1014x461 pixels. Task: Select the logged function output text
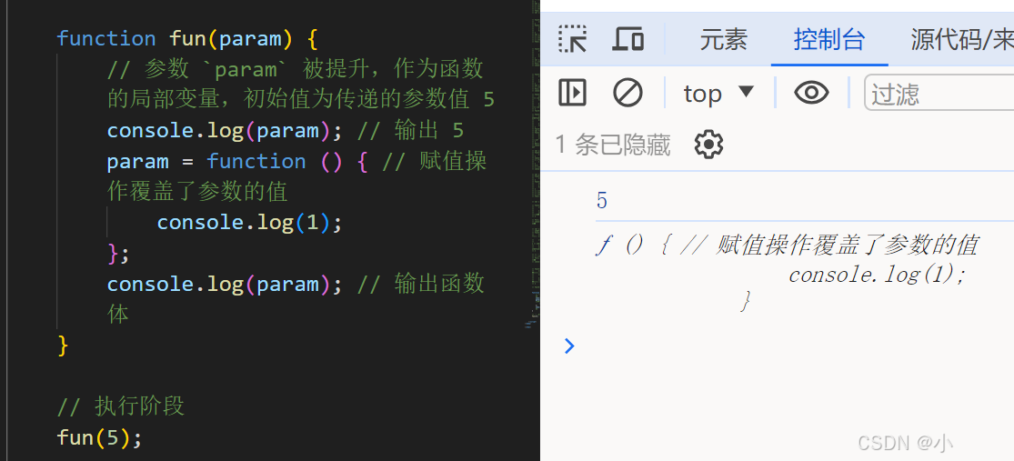pos(787,273)
